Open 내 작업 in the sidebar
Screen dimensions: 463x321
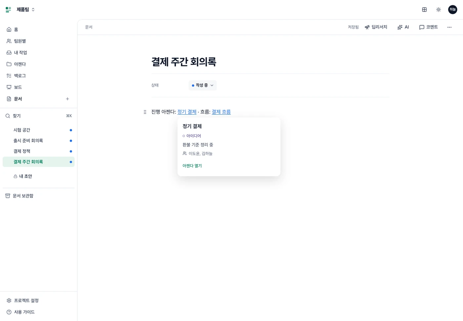pos(38,53)
